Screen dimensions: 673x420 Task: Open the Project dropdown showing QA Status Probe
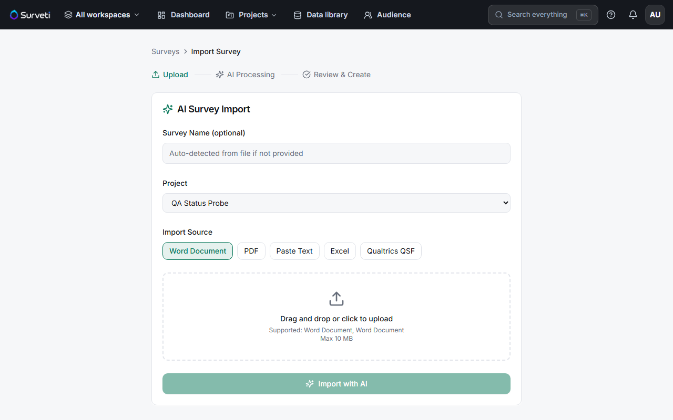click(336, 203)
